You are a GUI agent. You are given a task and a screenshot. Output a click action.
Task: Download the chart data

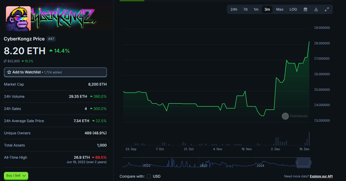316,9
